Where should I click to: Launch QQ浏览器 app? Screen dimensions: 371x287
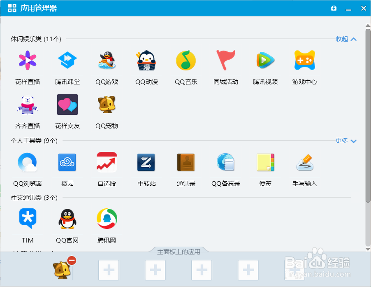(x=28, y=163)
